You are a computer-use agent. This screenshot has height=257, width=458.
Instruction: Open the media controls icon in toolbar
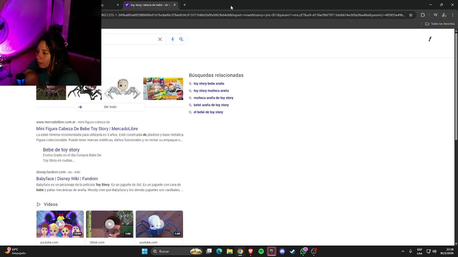[x=435, y=15]
